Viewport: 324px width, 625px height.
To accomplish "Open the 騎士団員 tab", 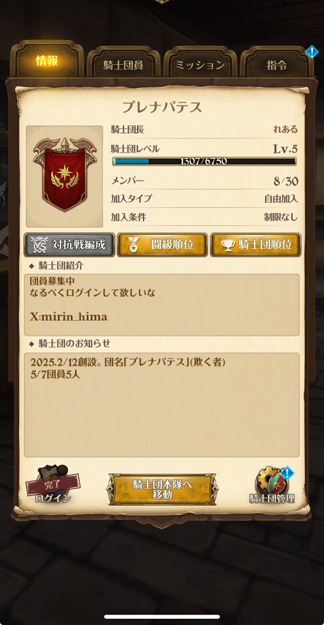I will 123,64.
